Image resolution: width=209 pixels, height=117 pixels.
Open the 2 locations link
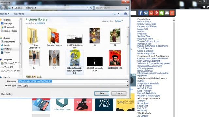(x=40, y=23)
